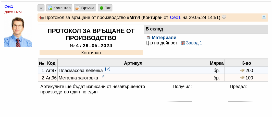The height and width of the screenshot is (117, 272).
Task: Click the Таг button
Action: 105,8
